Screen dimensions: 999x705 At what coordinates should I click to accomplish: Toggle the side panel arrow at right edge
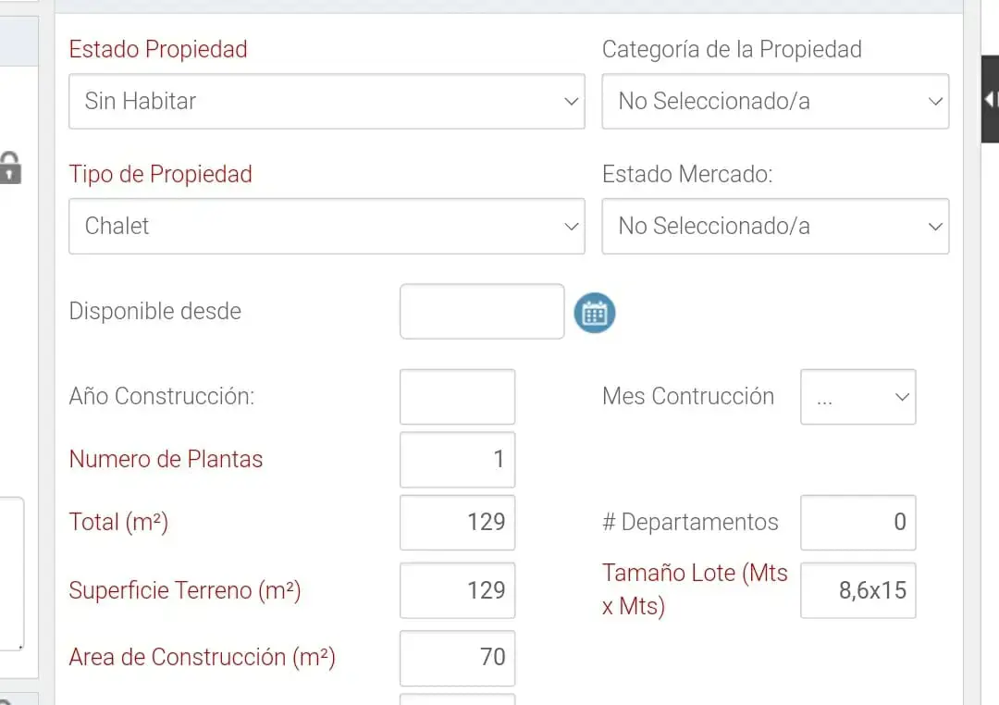tap(990, 99)
